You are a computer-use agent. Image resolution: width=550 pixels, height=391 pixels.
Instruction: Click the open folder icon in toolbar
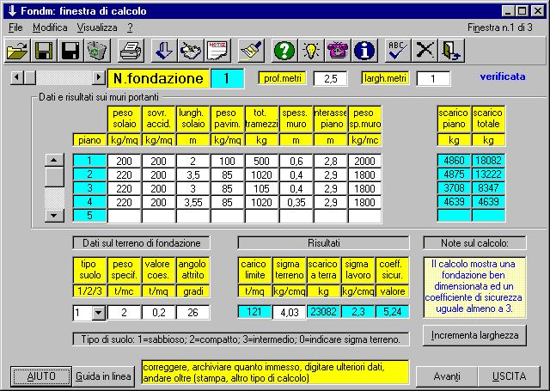tap(18, 51)
